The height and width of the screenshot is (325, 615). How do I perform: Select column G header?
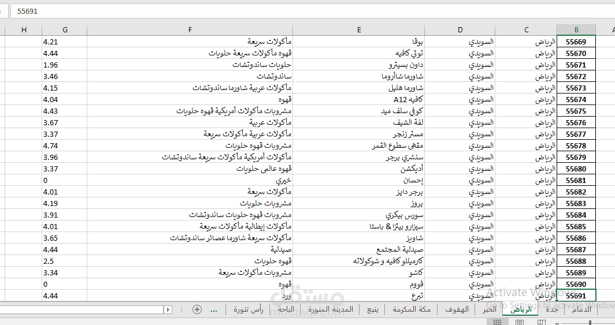point(65,30)
